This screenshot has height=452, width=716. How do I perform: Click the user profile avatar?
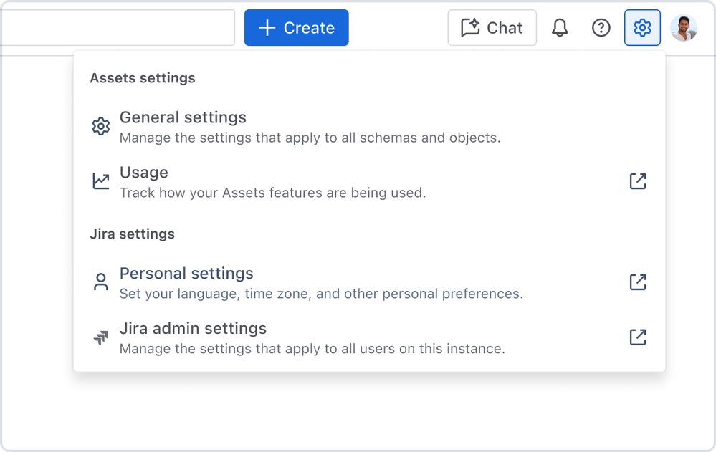tap(684, 28)
